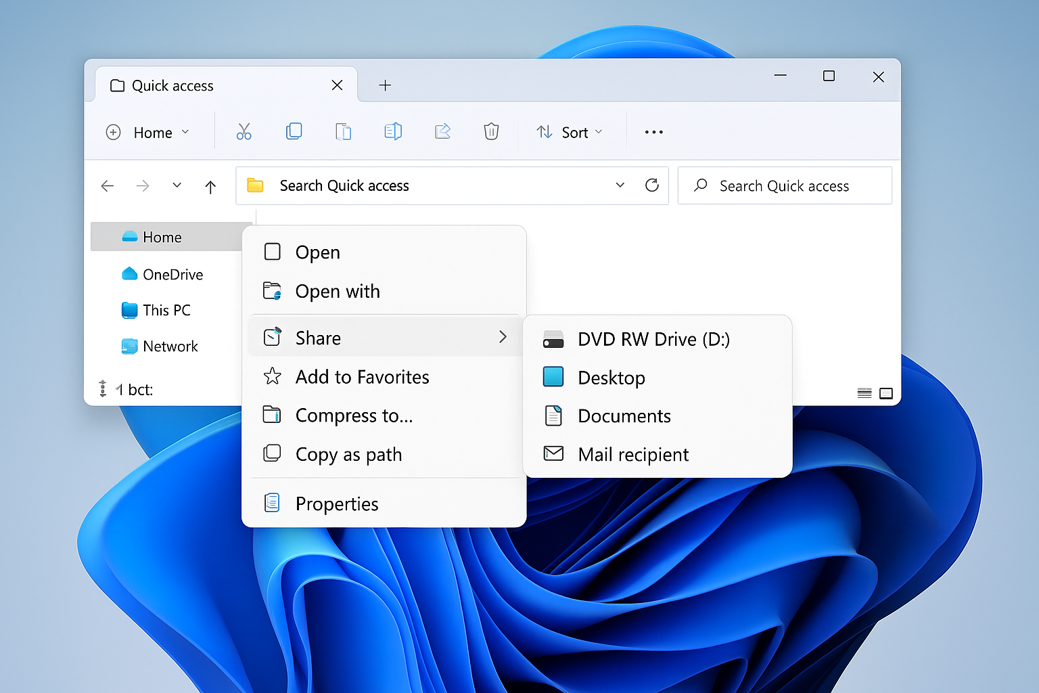Select Copy as path from the context menu
Screen dimensions: 1039x693
point(349,454)
